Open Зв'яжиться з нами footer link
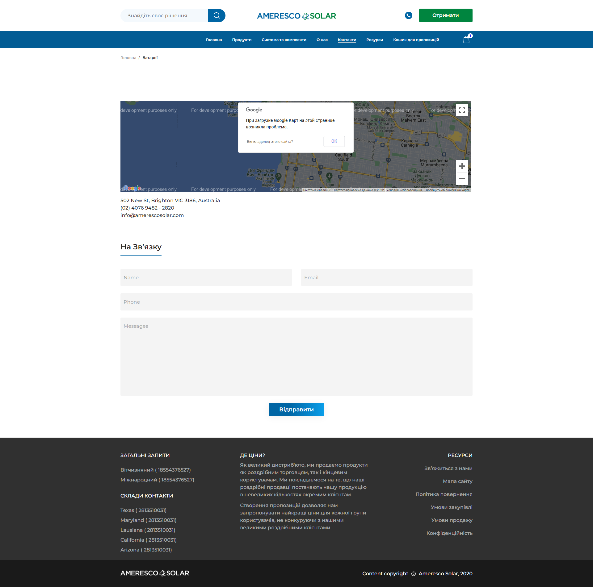This screenshot has width=593, height=587. point(448,468)
